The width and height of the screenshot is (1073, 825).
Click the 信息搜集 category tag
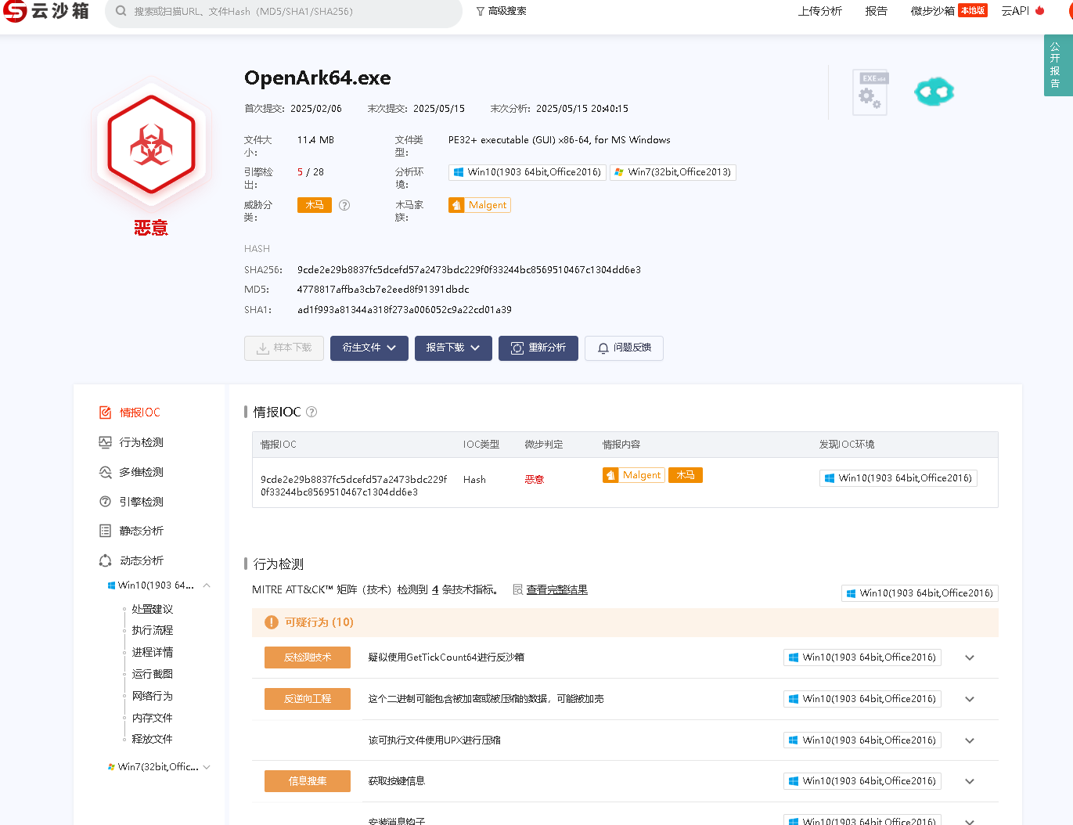coord(308,781)
